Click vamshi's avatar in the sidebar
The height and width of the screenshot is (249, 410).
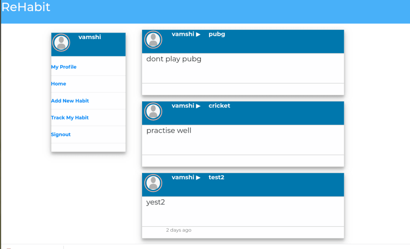61,43
